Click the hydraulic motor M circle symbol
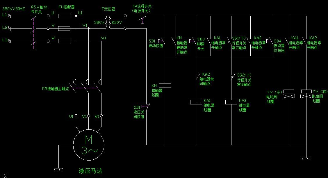This screenshot has height=178, width=328. click(x=89, y=145)
